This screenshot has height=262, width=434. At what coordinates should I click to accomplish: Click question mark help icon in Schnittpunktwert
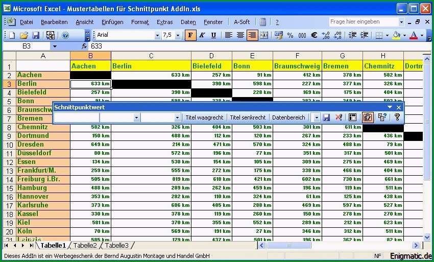click(x=397, y=117)
